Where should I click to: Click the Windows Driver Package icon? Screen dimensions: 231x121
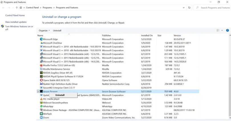click(41, 110)
